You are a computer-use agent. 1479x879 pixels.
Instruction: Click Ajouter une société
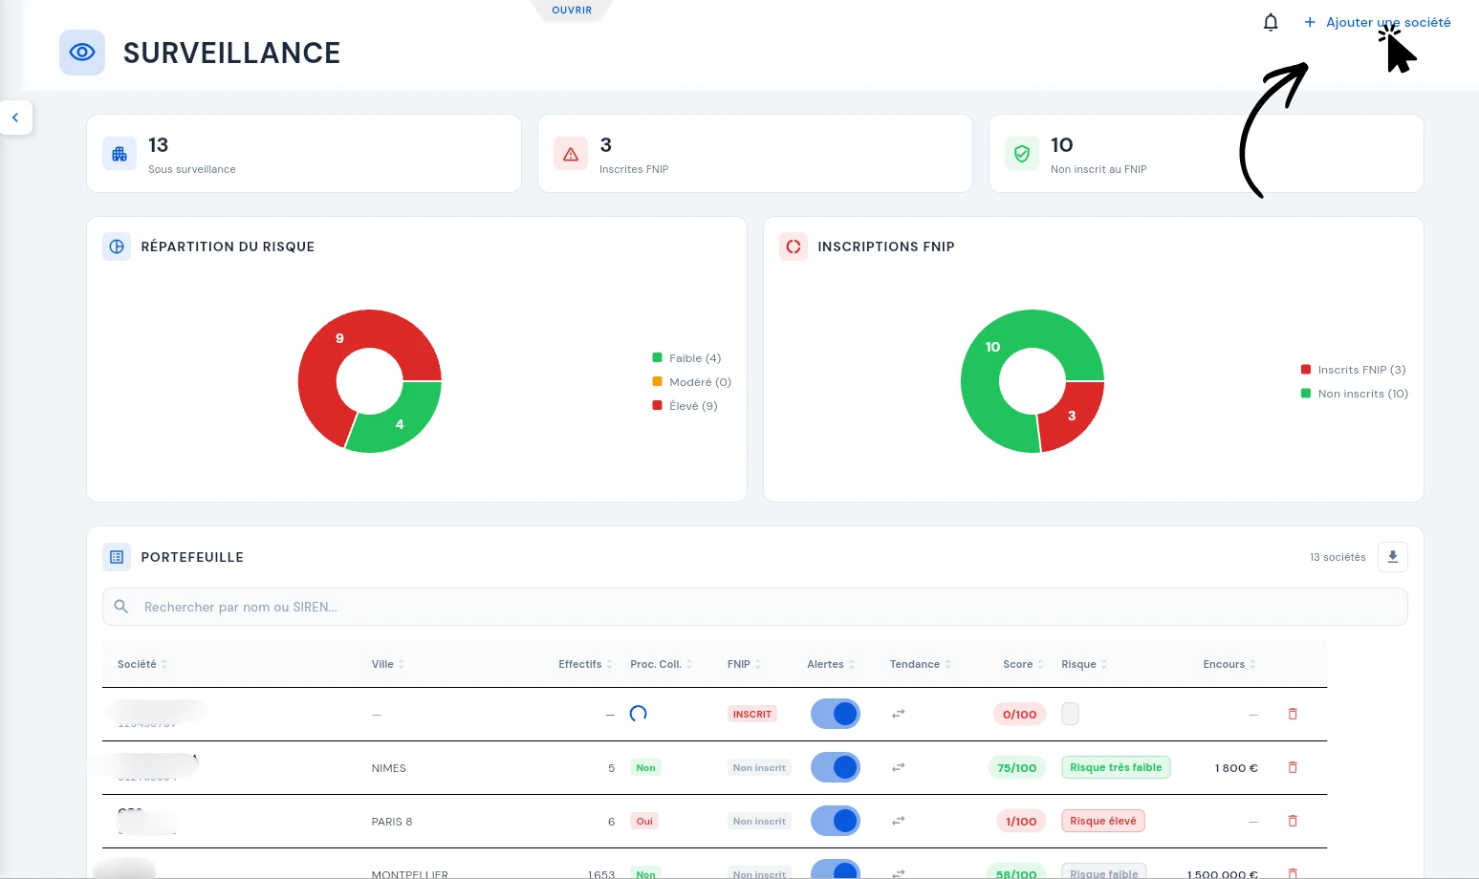click(1378, 22)
